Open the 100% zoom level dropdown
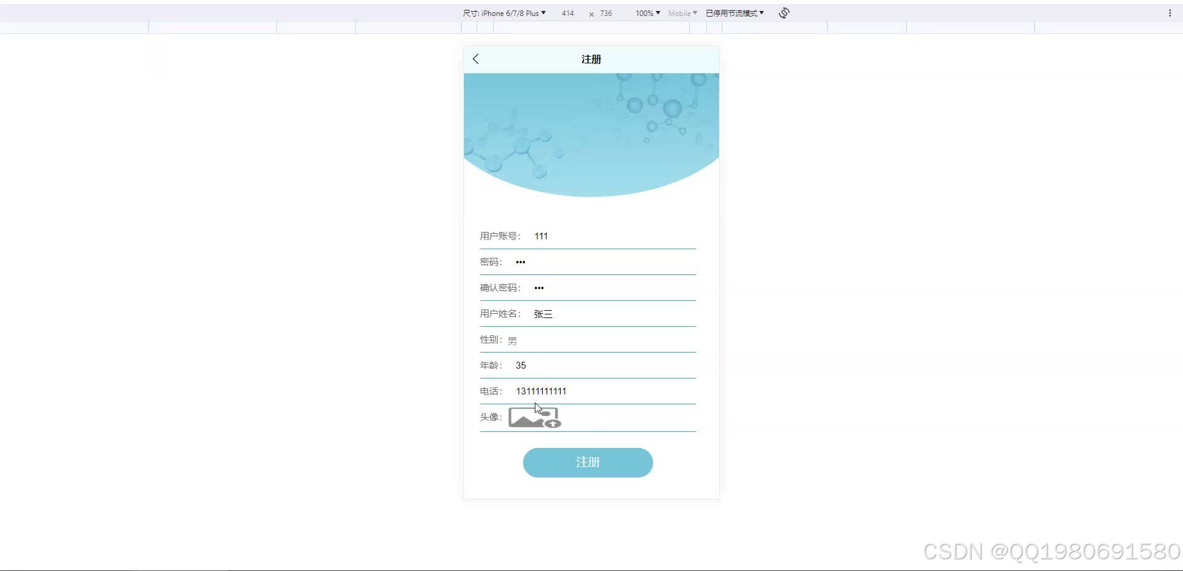Screen dimensions: 1183x571 pyautogui.click(x=646, y=12)
